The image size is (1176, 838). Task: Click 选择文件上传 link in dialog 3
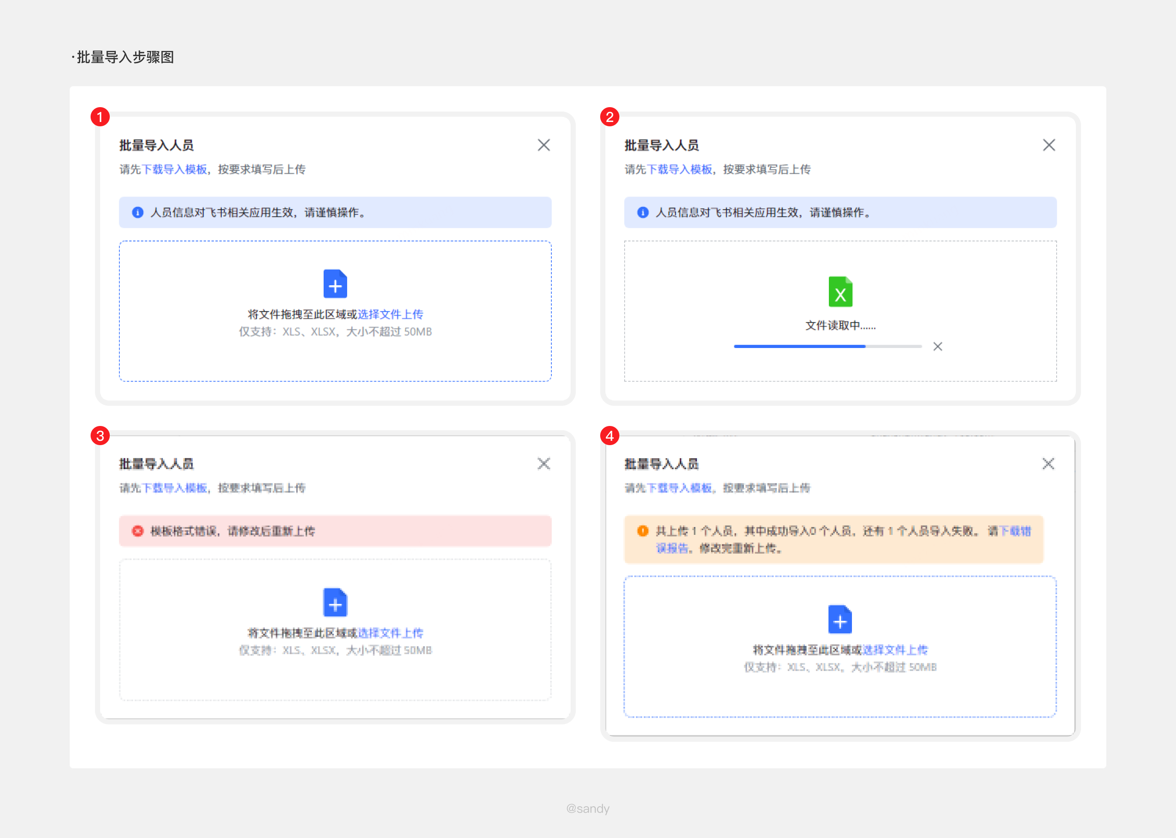(x=390, y=632)
